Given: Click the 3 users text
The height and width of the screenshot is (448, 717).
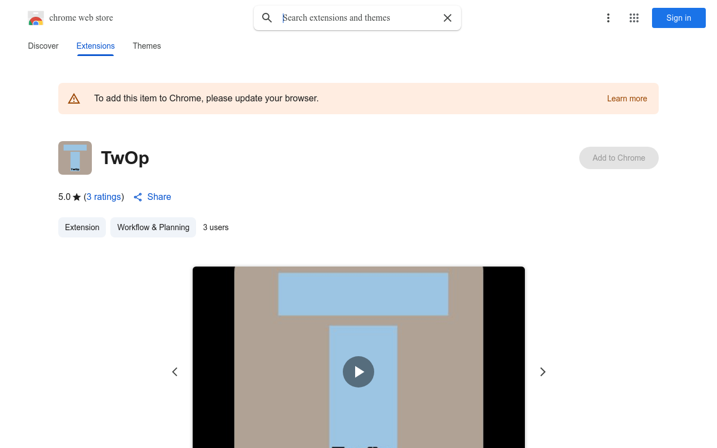Looking at the screenshot, I should pos(216,227).
